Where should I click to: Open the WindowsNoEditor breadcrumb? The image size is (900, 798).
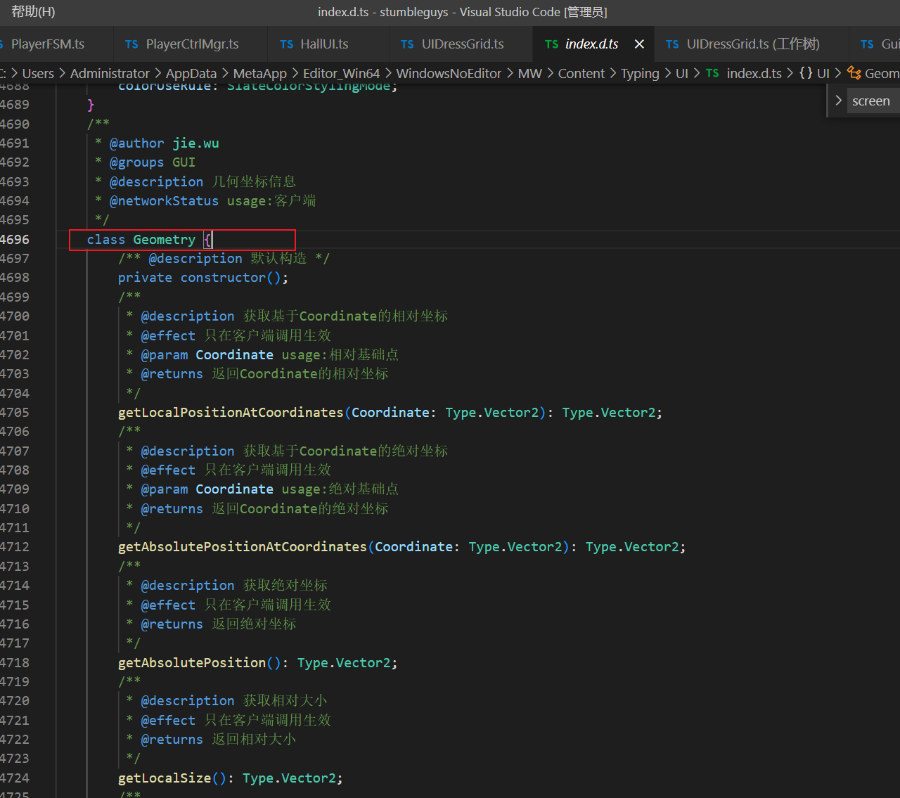coord(449,73)
